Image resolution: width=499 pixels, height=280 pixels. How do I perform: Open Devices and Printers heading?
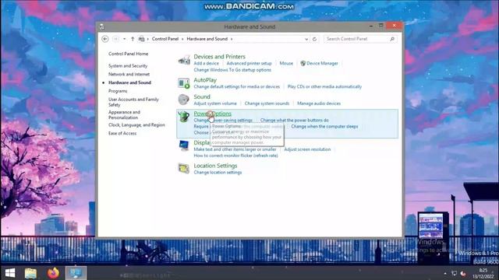219,57
